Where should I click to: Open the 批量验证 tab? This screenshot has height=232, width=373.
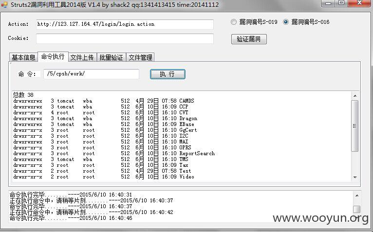pos(112,57)
